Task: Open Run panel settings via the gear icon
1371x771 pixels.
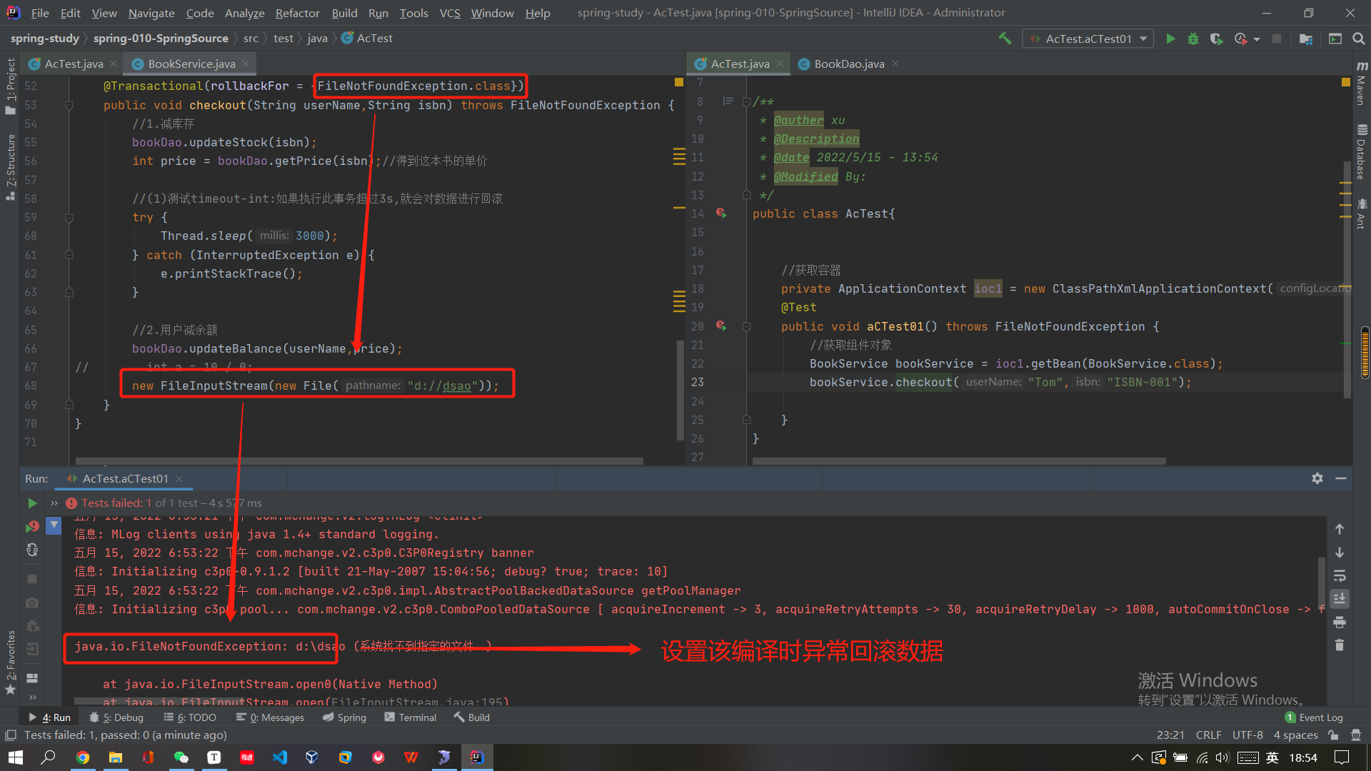Action: tap(1317, 478)
